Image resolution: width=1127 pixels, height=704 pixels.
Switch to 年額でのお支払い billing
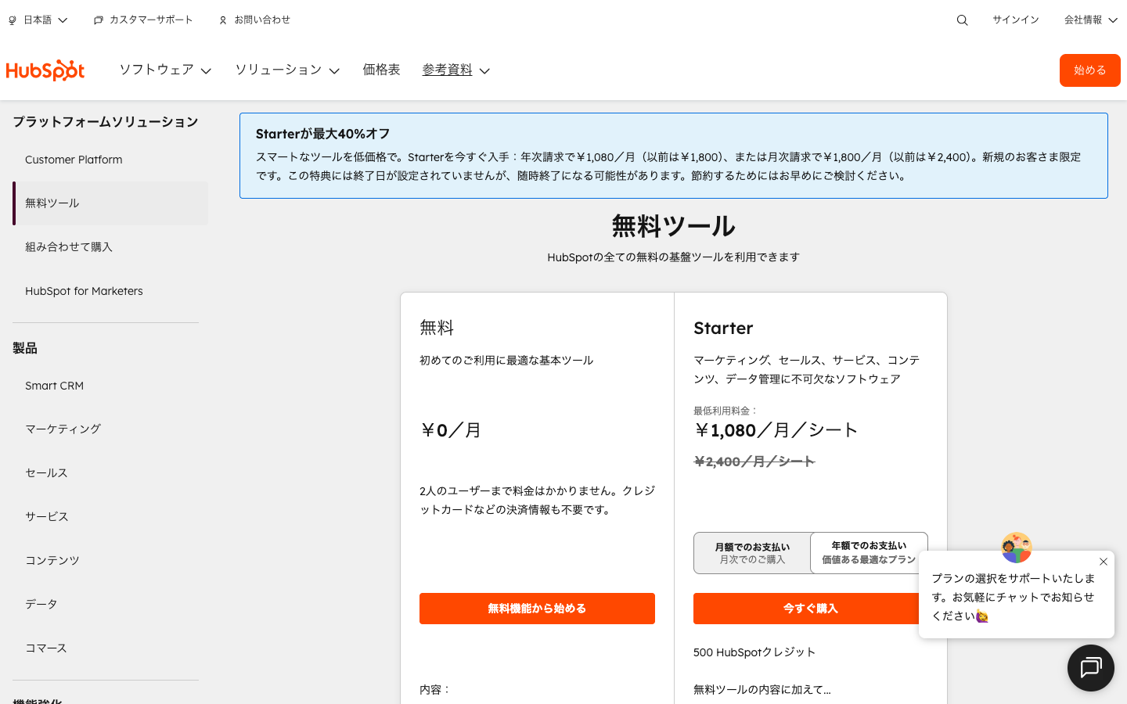click(869, 552)
